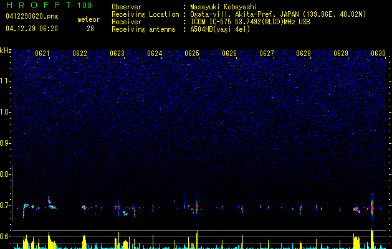This screenshot has width=392, height=249.
Task: Click the Observer field label
Action: click(x=127, y=7)
